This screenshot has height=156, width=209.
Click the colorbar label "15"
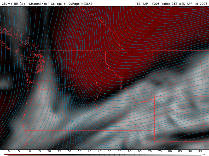pyautogui.click(x=39, y=151)
